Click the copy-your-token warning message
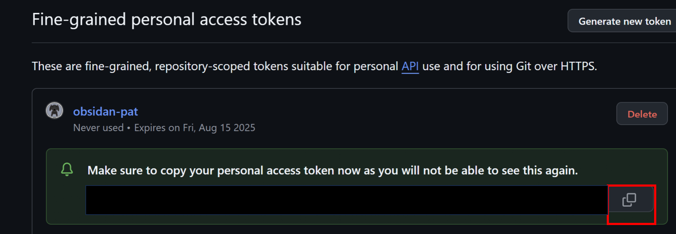This screenshot has height=234, width=676. tap(333, 170)
